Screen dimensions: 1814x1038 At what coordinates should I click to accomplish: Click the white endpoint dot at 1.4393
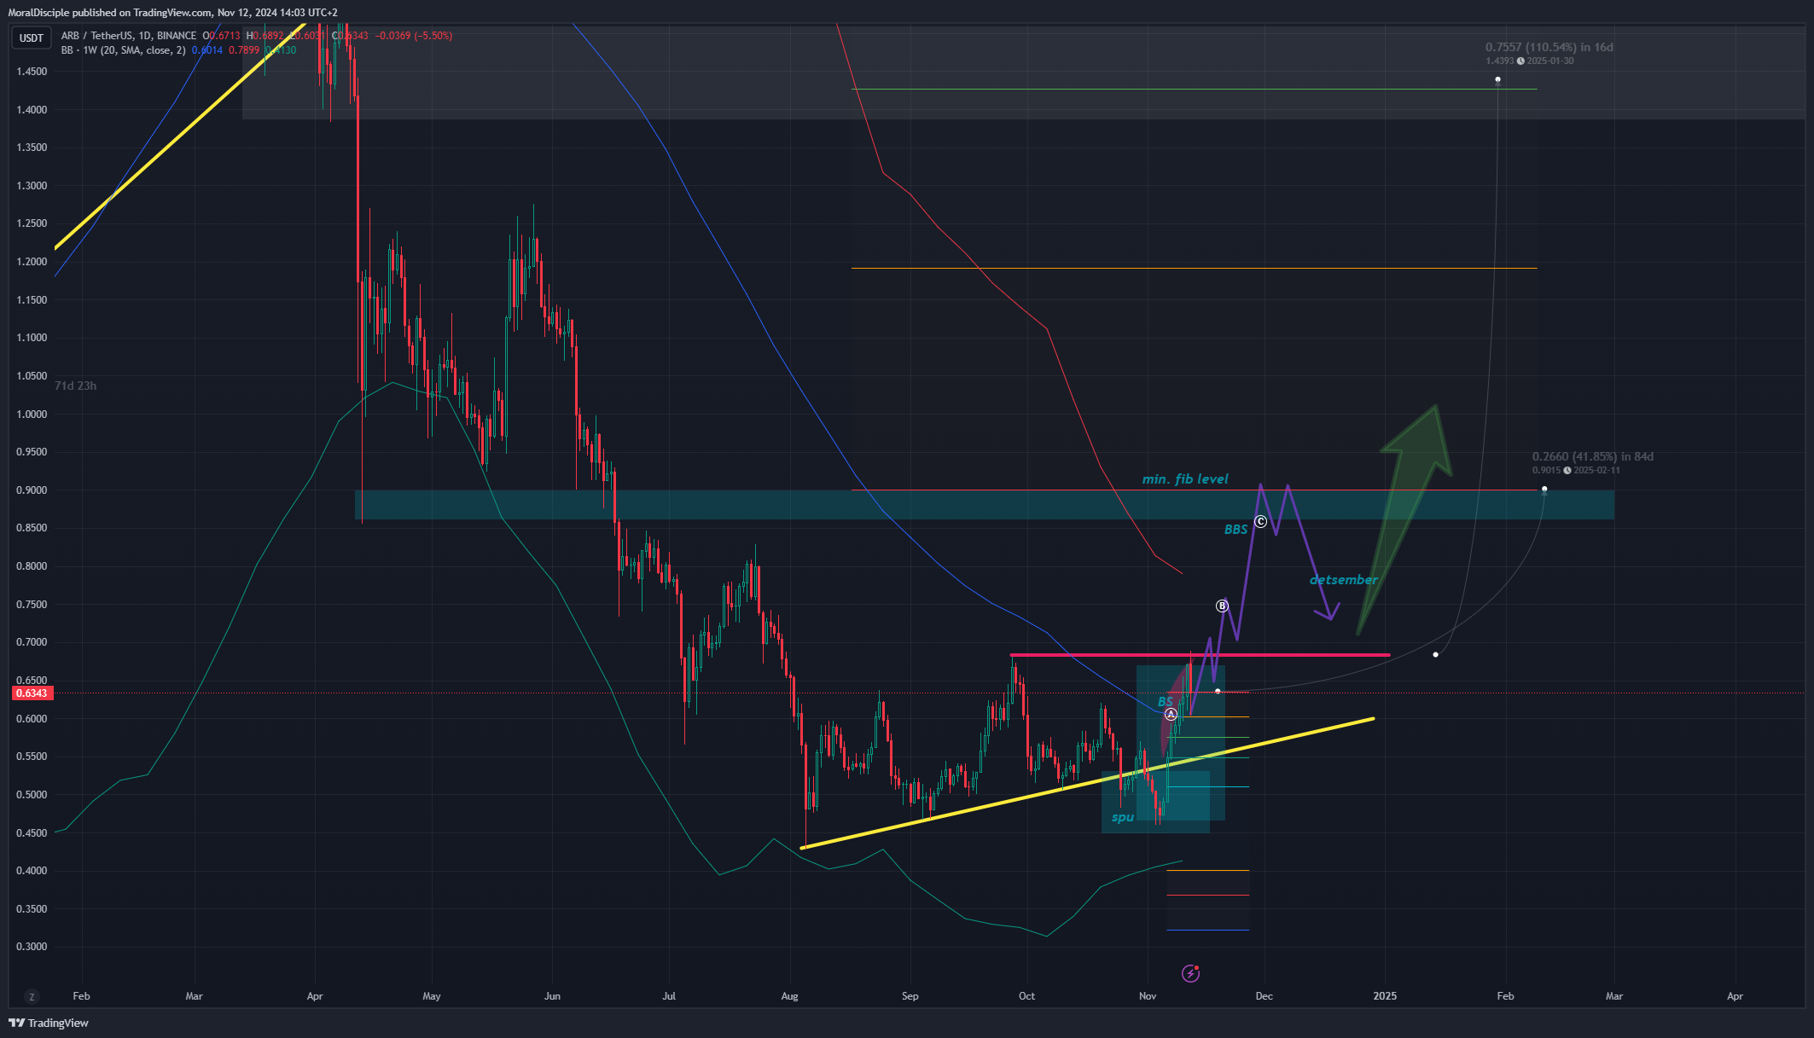coord(1497,80)
